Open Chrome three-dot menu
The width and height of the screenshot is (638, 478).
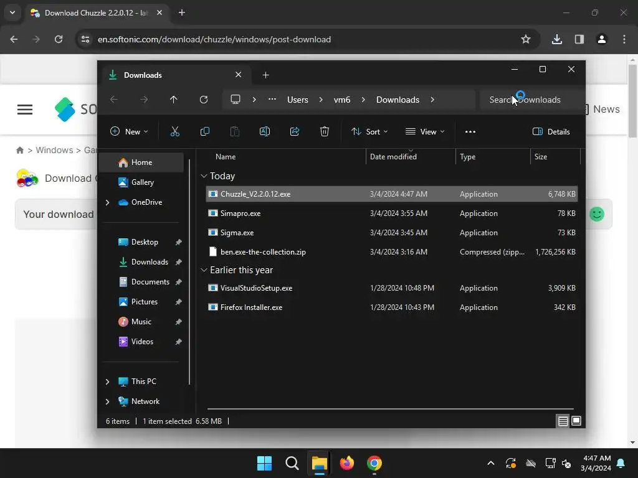coord(624,39)
